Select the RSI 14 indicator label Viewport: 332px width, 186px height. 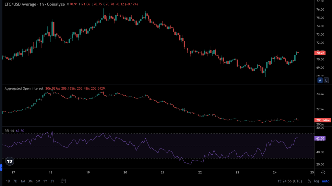point(9,131)
